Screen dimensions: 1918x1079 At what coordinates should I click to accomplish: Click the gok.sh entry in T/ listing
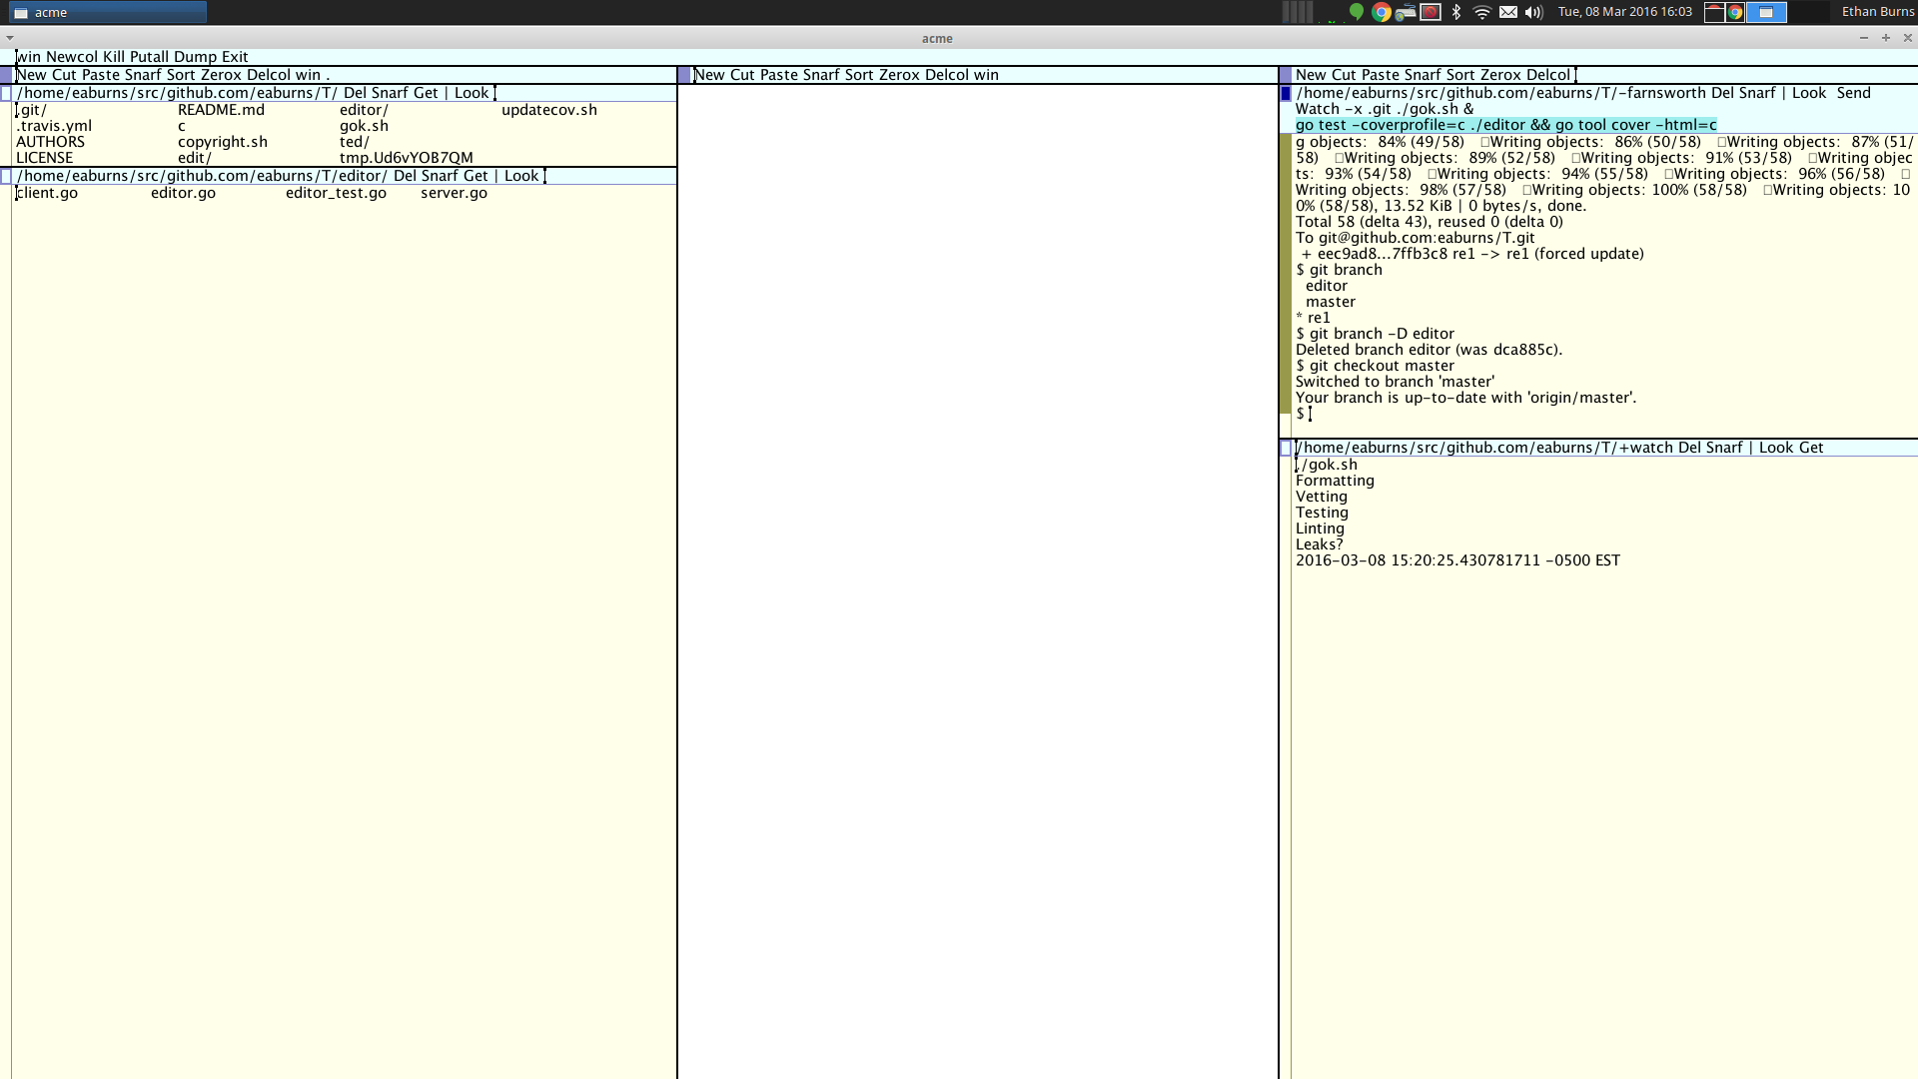(364, 126)
